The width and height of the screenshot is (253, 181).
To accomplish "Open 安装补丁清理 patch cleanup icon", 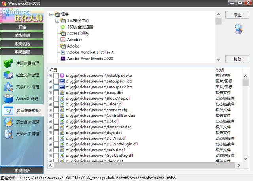I will pyautogui.click(x=8, y=134).
